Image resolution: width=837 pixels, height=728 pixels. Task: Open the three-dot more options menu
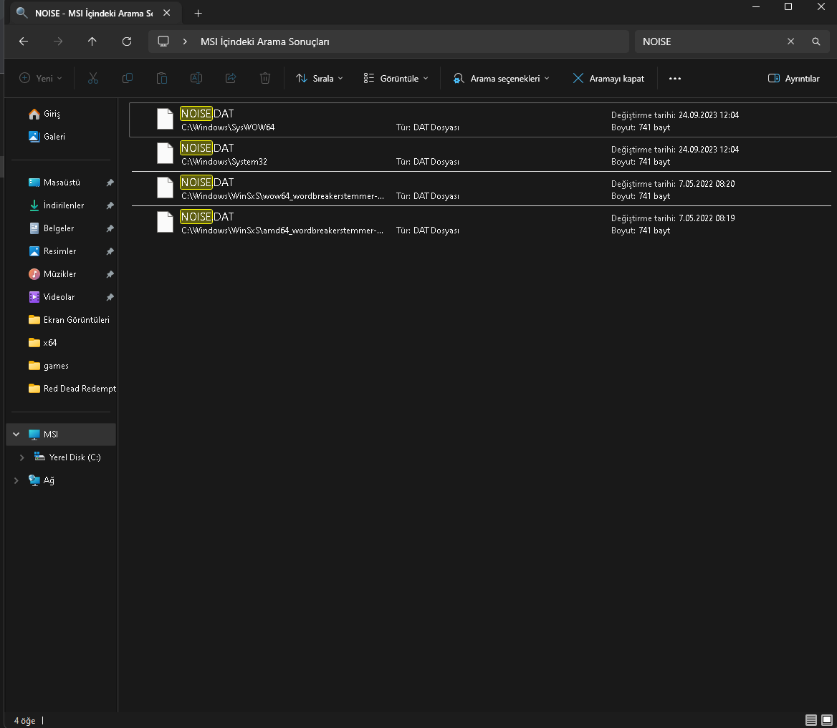(x=674, y=79)
